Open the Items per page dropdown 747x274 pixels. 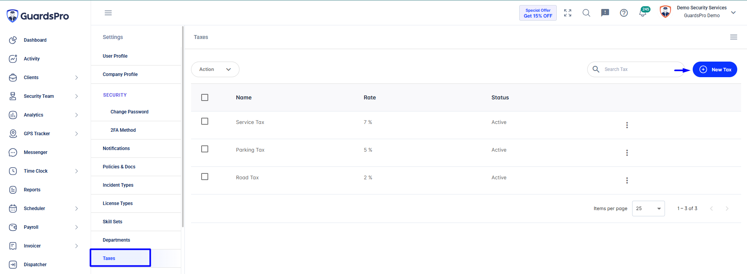(649, 209)
